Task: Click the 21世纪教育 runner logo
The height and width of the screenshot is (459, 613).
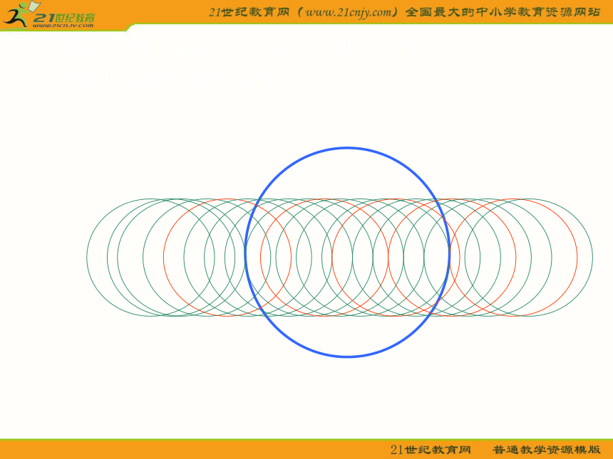Action: tap(48, 15)
